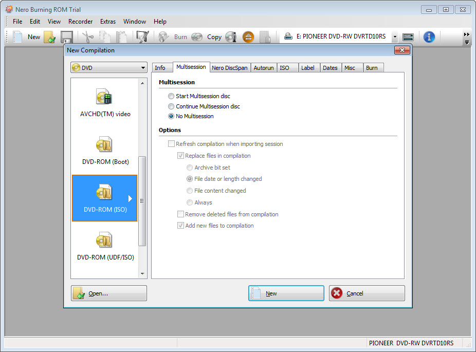Toggle Replace files in compilation checkbox

click(x=180, y=155)
